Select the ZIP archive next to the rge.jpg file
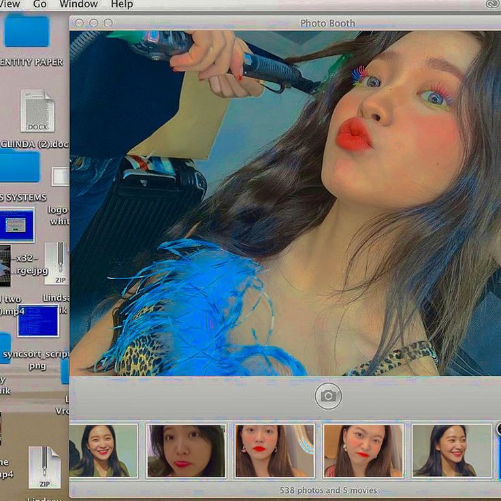This screenshot has width=501, height=501. 57,263
